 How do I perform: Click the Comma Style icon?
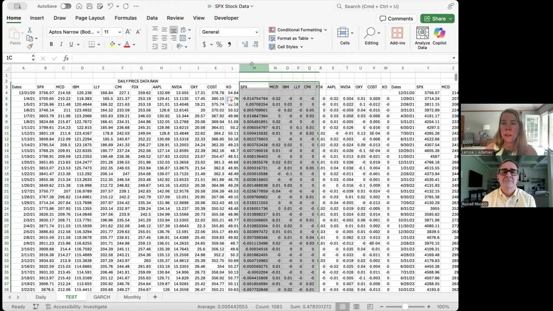(x=229, y=44)
